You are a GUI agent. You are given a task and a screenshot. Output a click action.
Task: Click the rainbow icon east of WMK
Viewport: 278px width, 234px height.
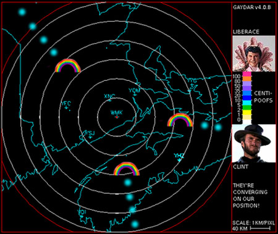[x=180, y=120]
